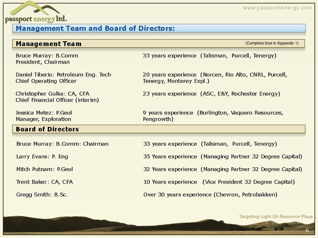Click '35 Years experience (Managing Partner 32 Degree Capital)'
The width and height of the screenshot is (318, 238).
tap(223, 157)
